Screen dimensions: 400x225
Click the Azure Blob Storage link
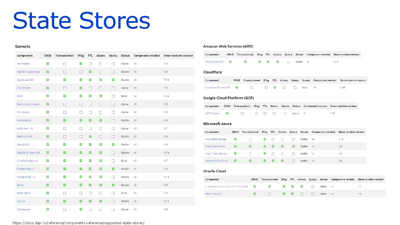coord(216,139)
